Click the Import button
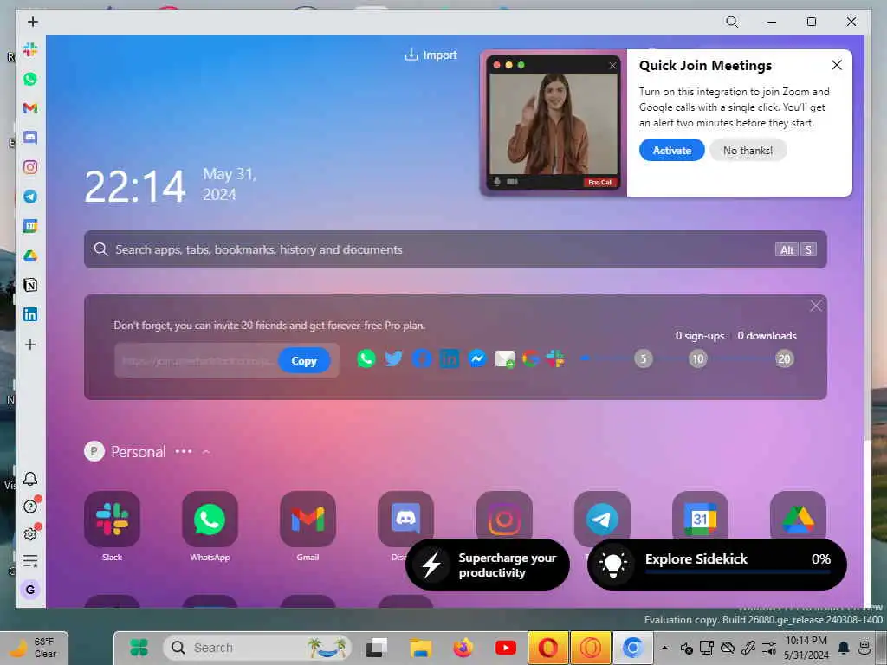The image size is (887, 665). 431,55
